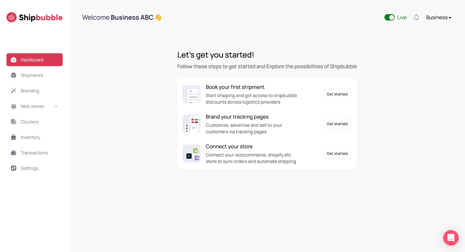Open the Business account dropdown

point(439,17)
